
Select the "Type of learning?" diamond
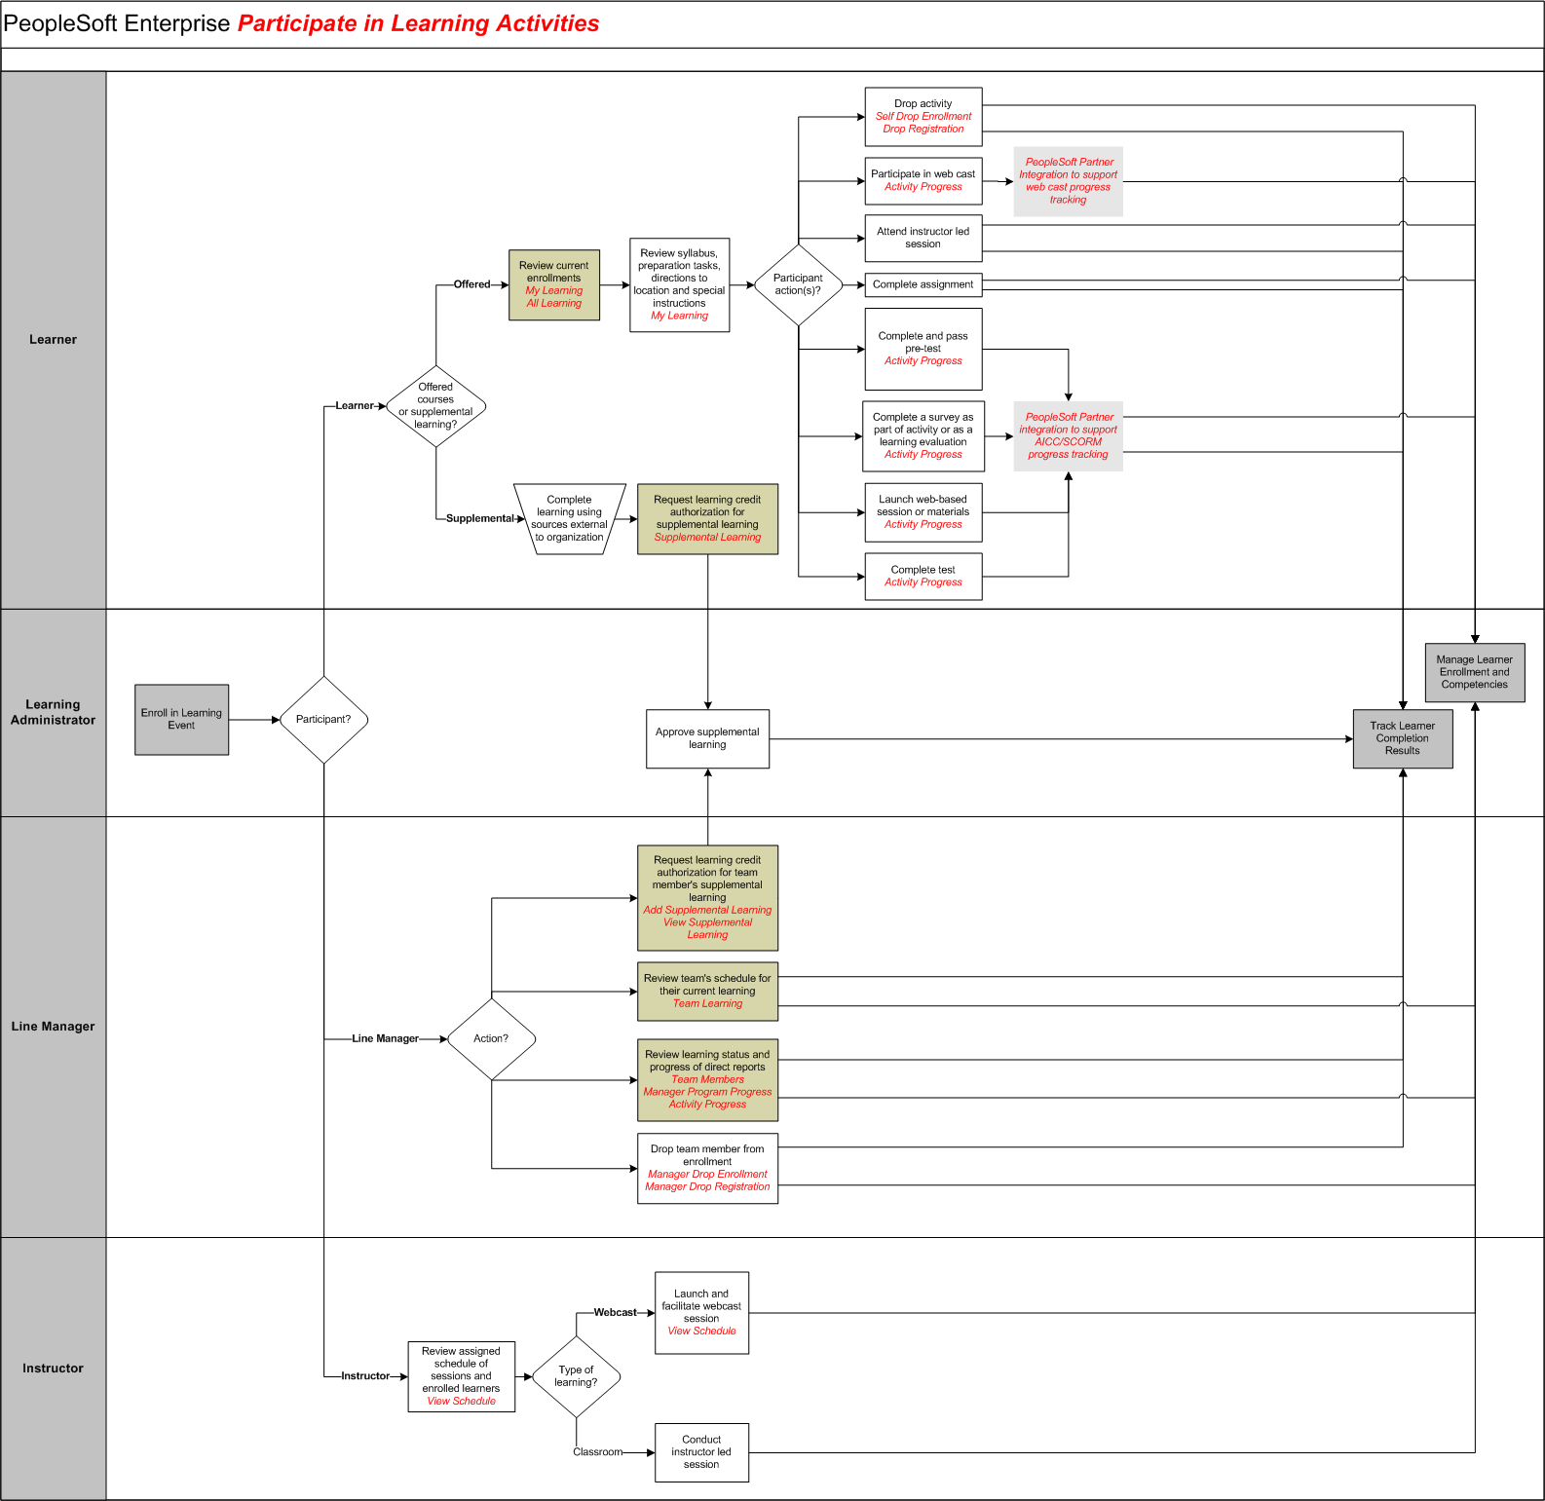click(577, 1376)
